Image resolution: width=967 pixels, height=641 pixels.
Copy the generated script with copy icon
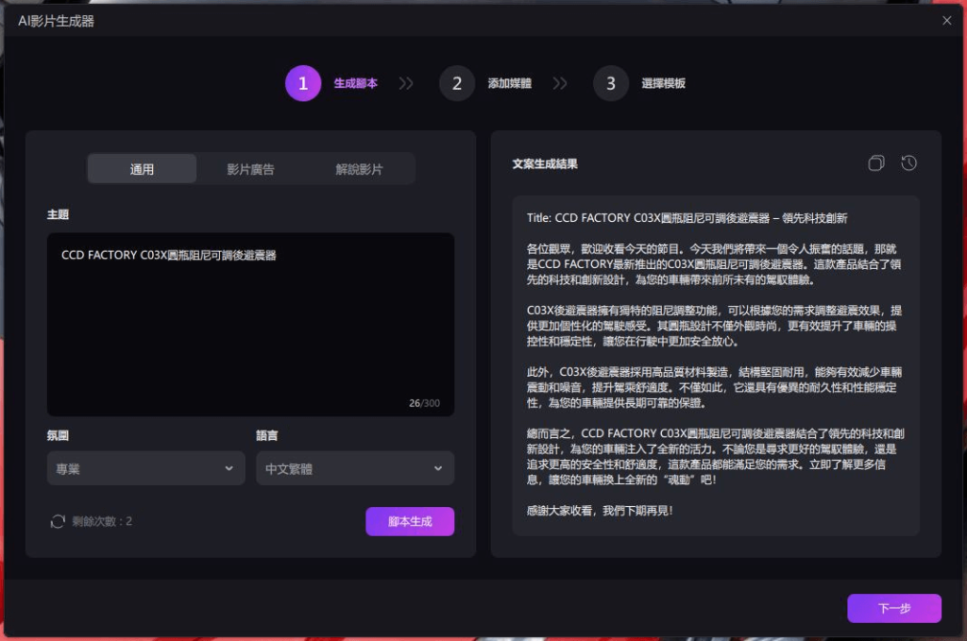(x=875, y=163)
